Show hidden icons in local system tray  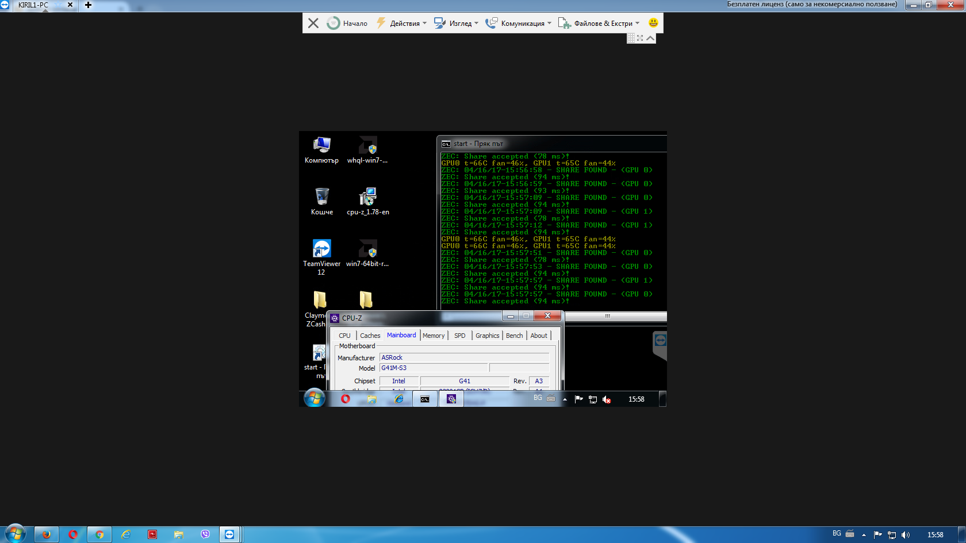click(x=864, y=535)
